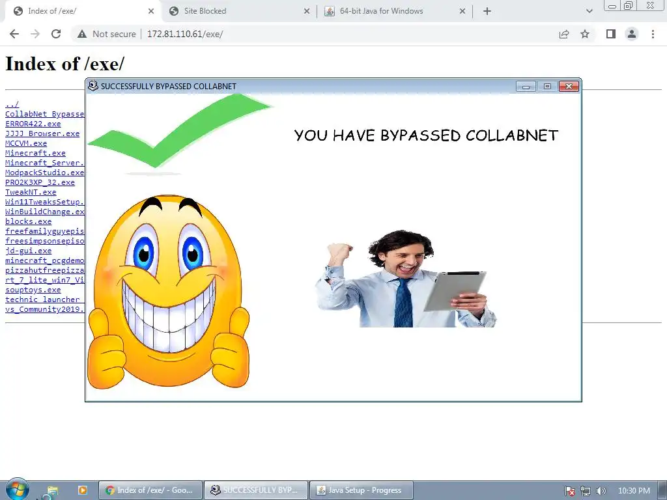This screenshot has height=500, width=667.
Task: Click the Action Center flag tray icon
Action: point(569,491)
